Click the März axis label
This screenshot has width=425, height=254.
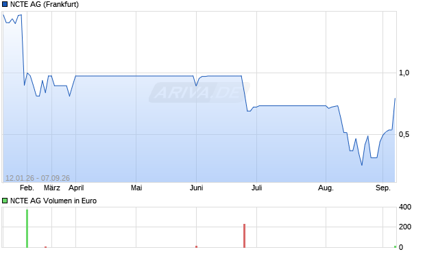point(52,188)
